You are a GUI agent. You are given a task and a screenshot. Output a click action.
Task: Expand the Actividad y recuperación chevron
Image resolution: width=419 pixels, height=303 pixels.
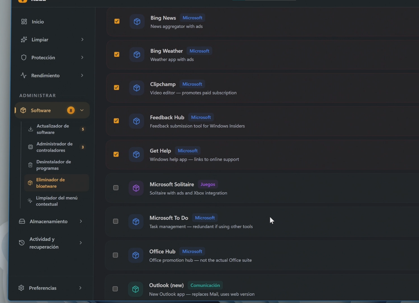coord(81,243)
